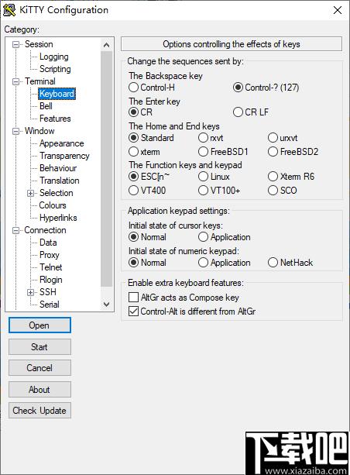Open the Bell category
This screenshot has width=350, height=475.
(x=46, y=106)
